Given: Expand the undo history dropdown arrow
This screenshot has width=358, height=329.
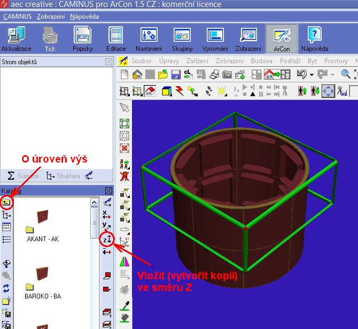Looking at the screenshot, I should click(x=312, y=74).
